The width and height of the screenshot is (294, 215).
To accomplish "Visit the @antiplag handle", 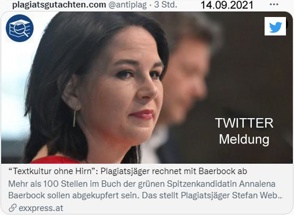I will click(128, 5).
